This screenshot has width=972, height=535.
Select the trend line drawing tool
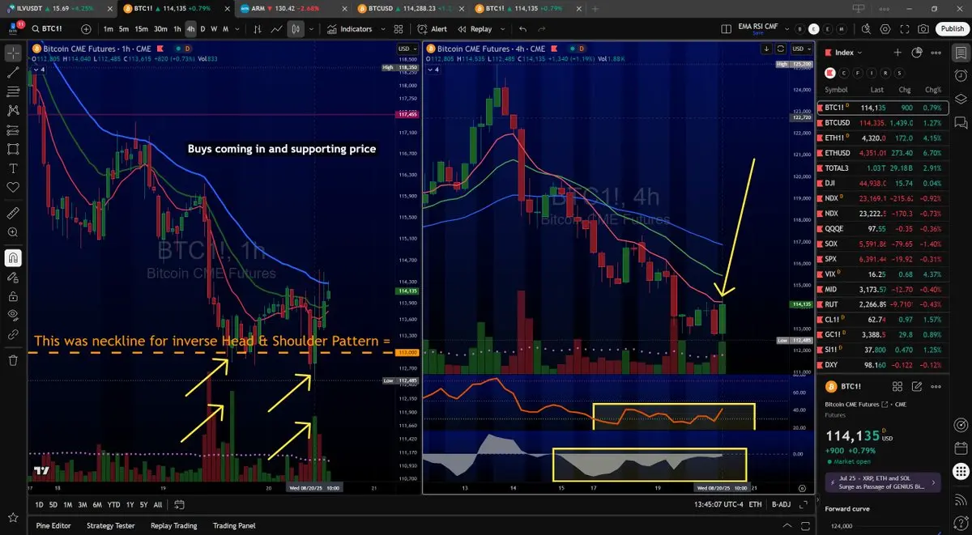(x=13, y=72)
